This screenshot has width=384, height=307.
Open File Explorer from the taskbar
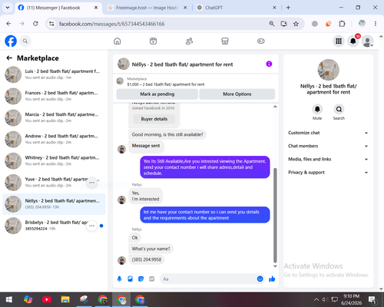point(65,299)
